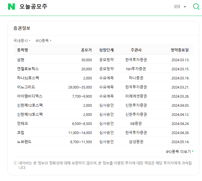The width and height of the screenshot is (202, 181).
Task: Click the green Naver N logo
Action: (x=11, y=7)
